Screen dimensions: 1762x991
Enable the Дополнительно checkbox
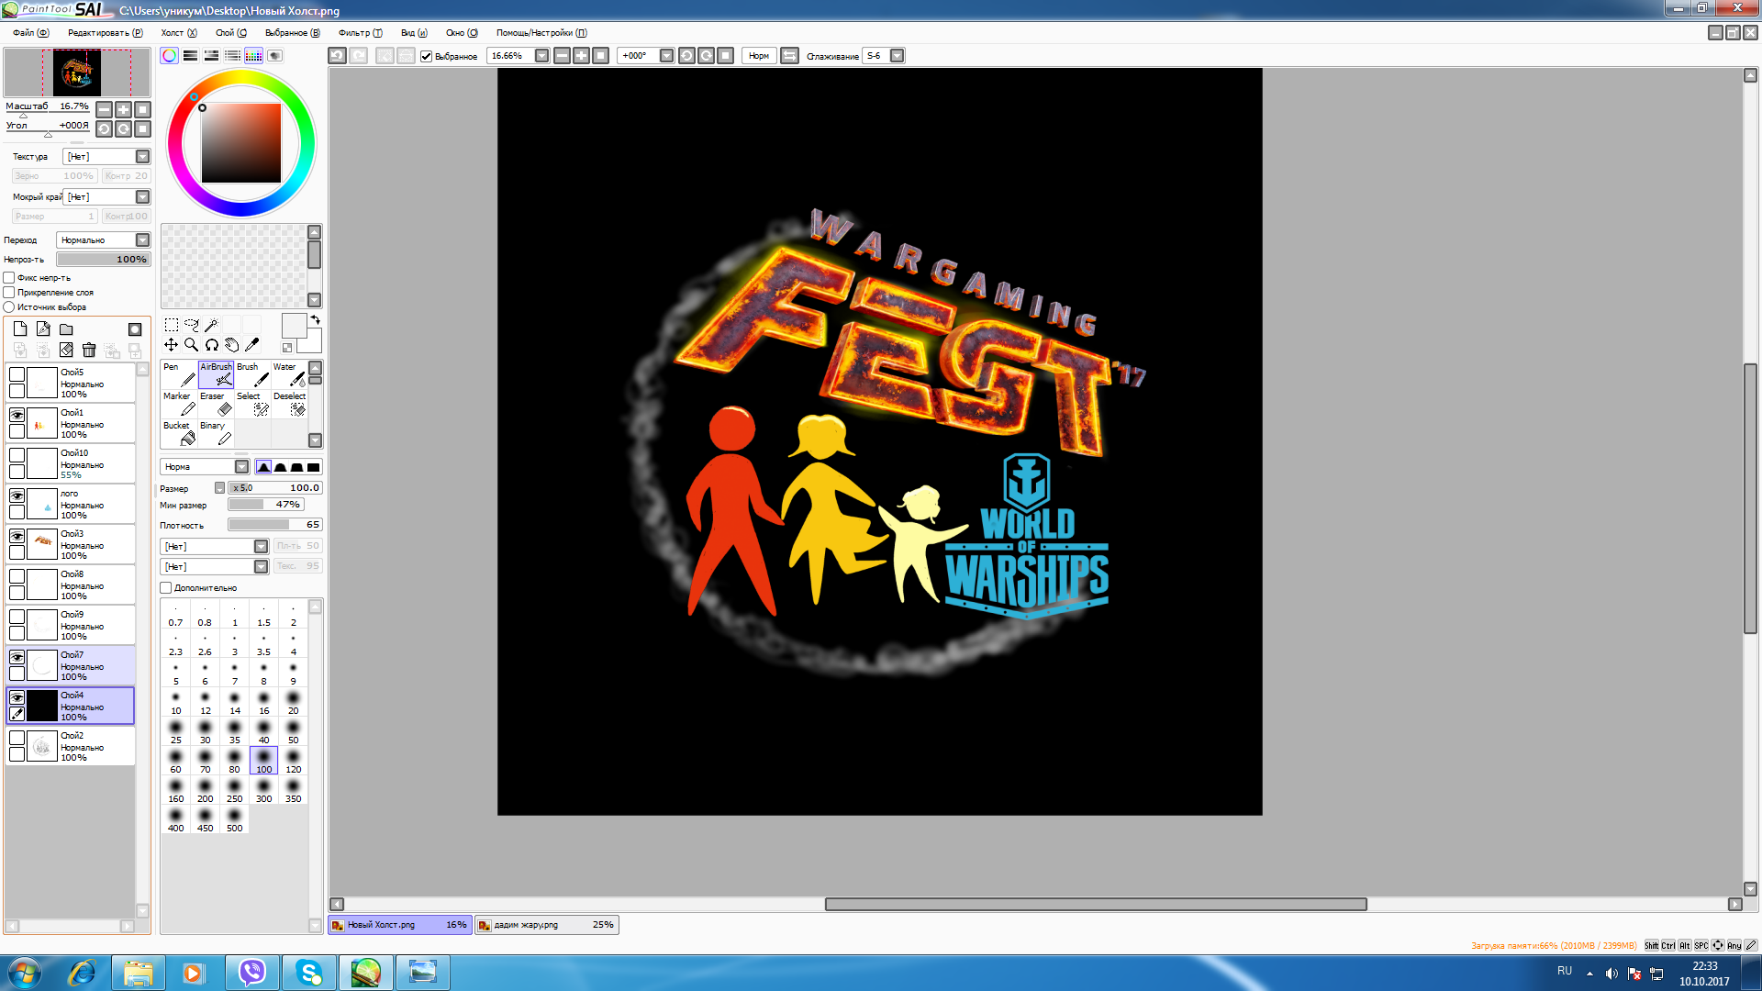pyautogui.click(x=166, y=588)
